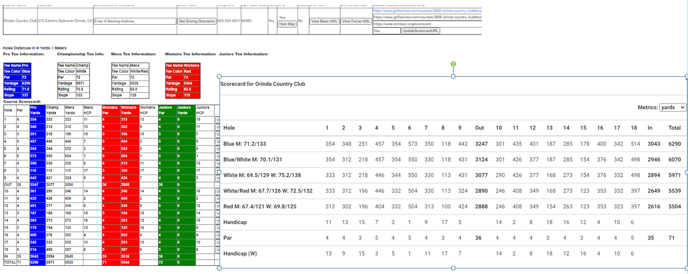Click the Mens Tee Information heading
This screenshot has width=688, height=274.
[133, 54]
